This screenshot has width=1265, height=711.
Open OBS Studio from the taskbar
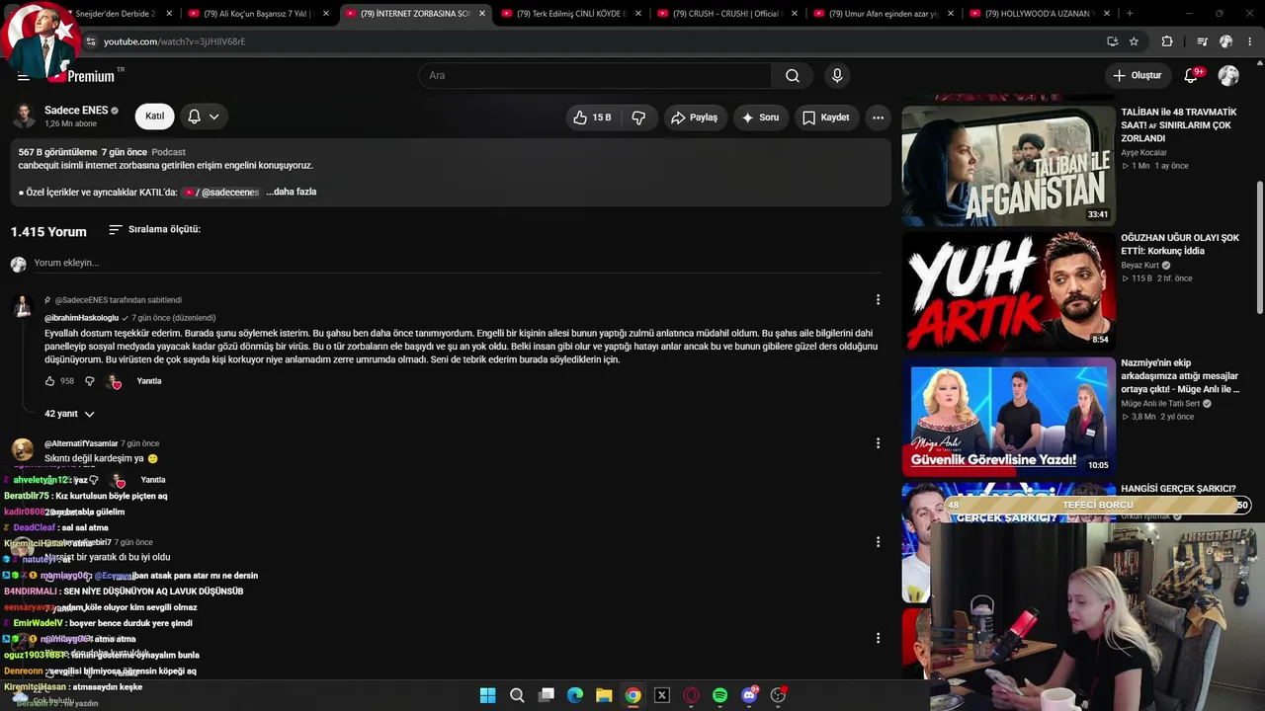click(779, 695)
